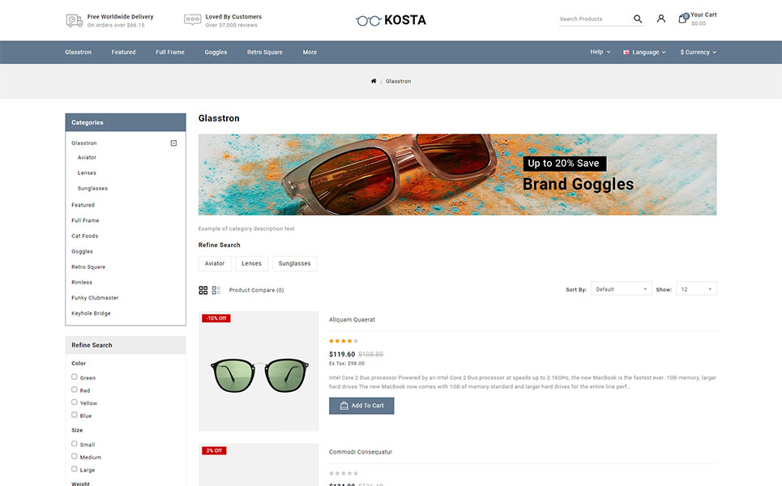Open Glasstron in the navigation bar
782x486 pixels.
pos(78,52)
